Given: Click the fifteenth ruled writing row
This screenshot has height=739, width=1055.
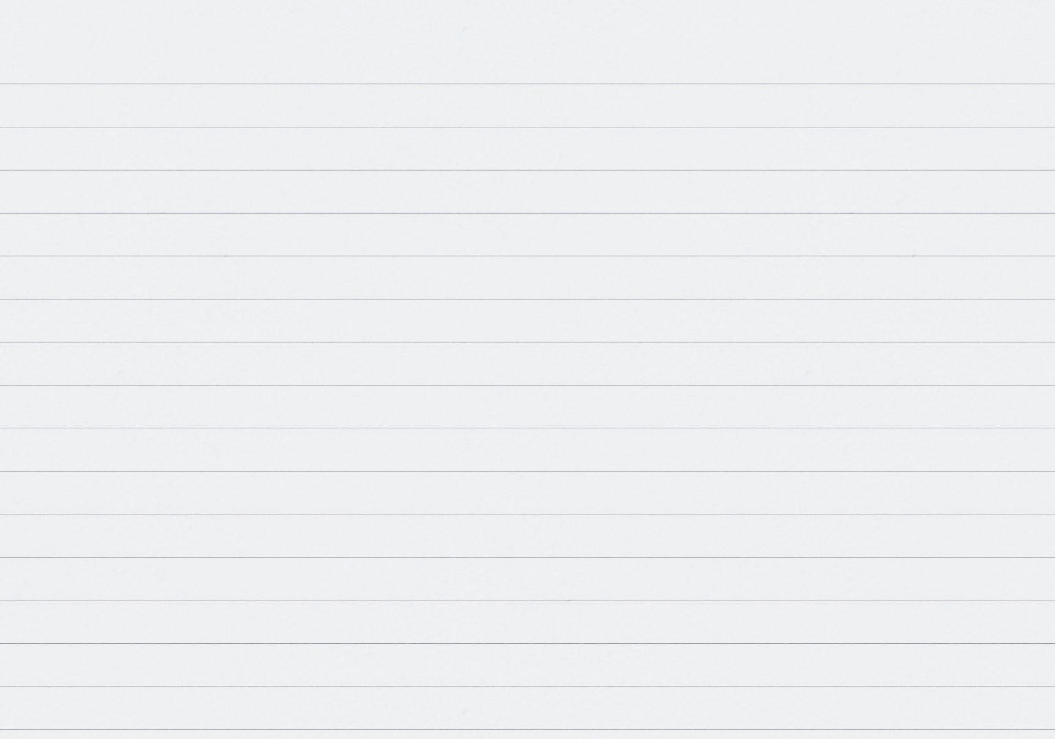Looking at the screenshot, I should (x=527, y=708).
